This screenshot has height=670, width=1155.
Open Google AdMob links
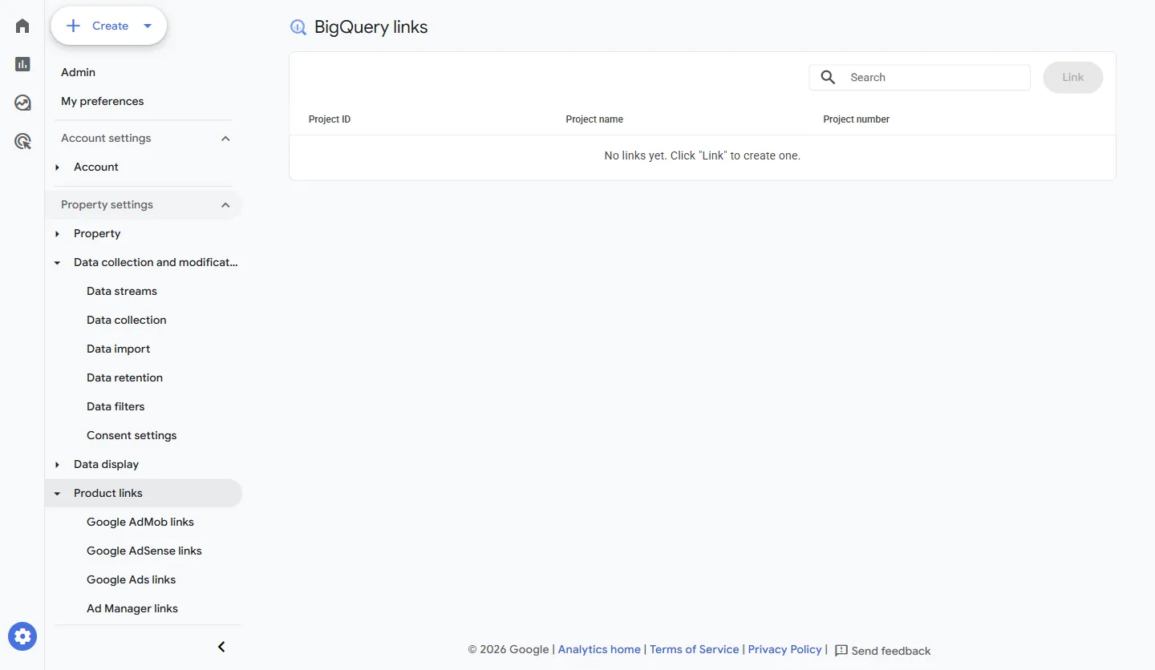pyautogui.click(x=140, y=522)
